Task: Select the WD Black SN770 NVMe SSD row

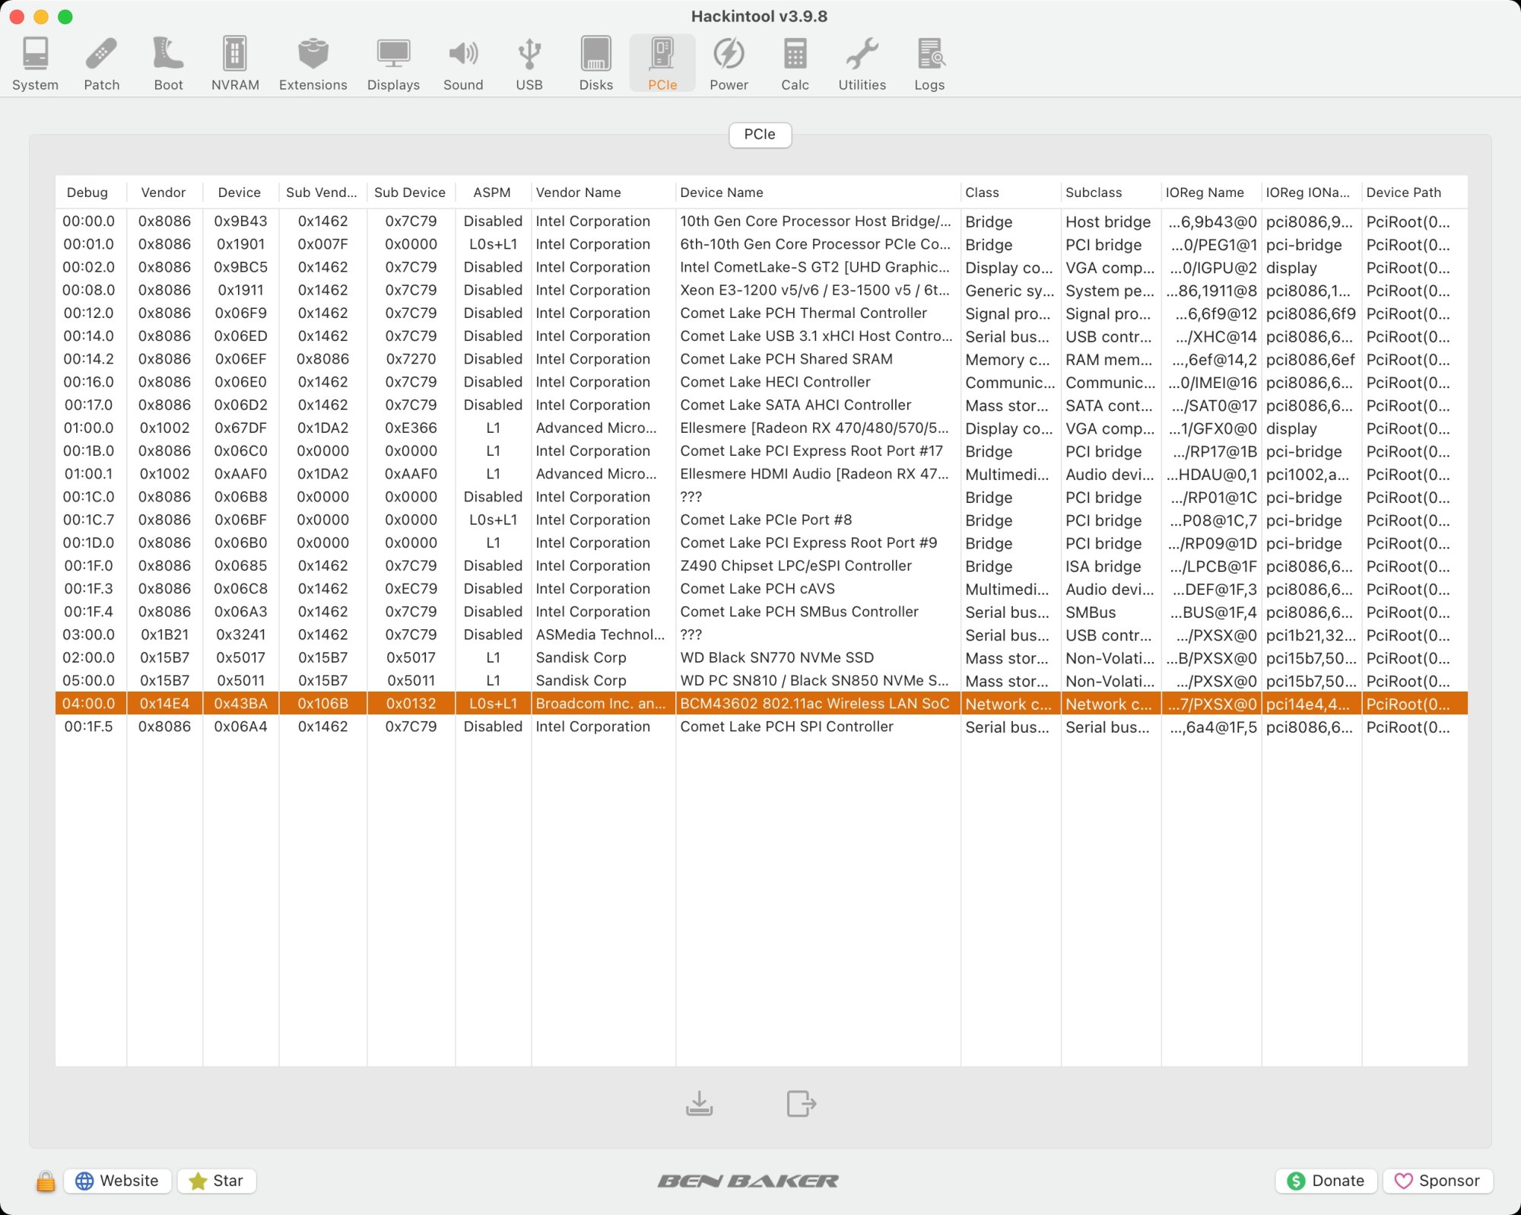Action: [776, 657]
